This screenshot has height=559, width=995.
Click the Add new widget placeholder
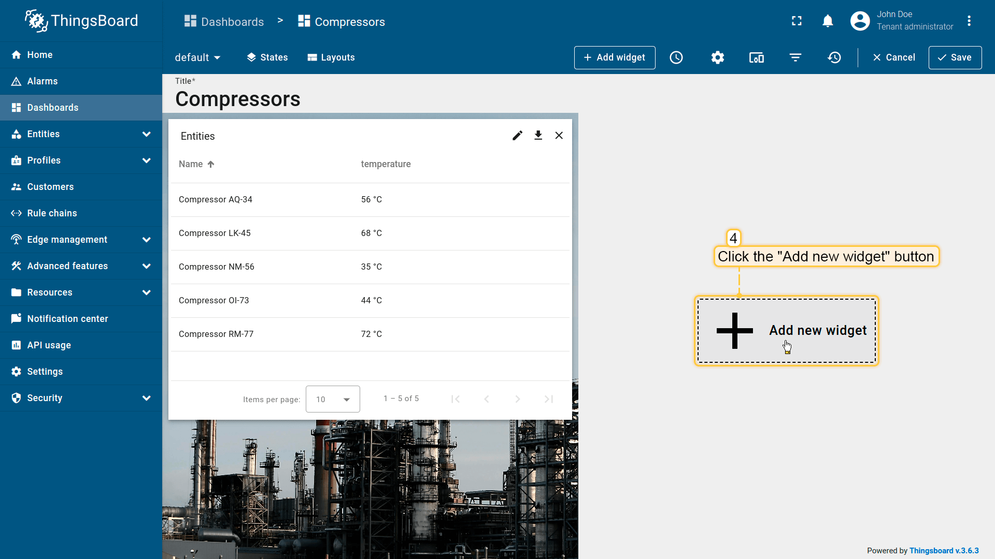786,331
